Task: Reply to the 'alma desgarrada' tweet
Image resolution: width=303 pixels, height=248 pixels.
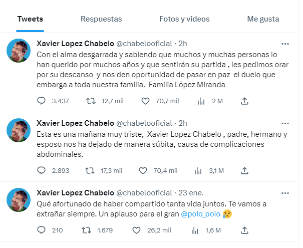Action: 42,101
